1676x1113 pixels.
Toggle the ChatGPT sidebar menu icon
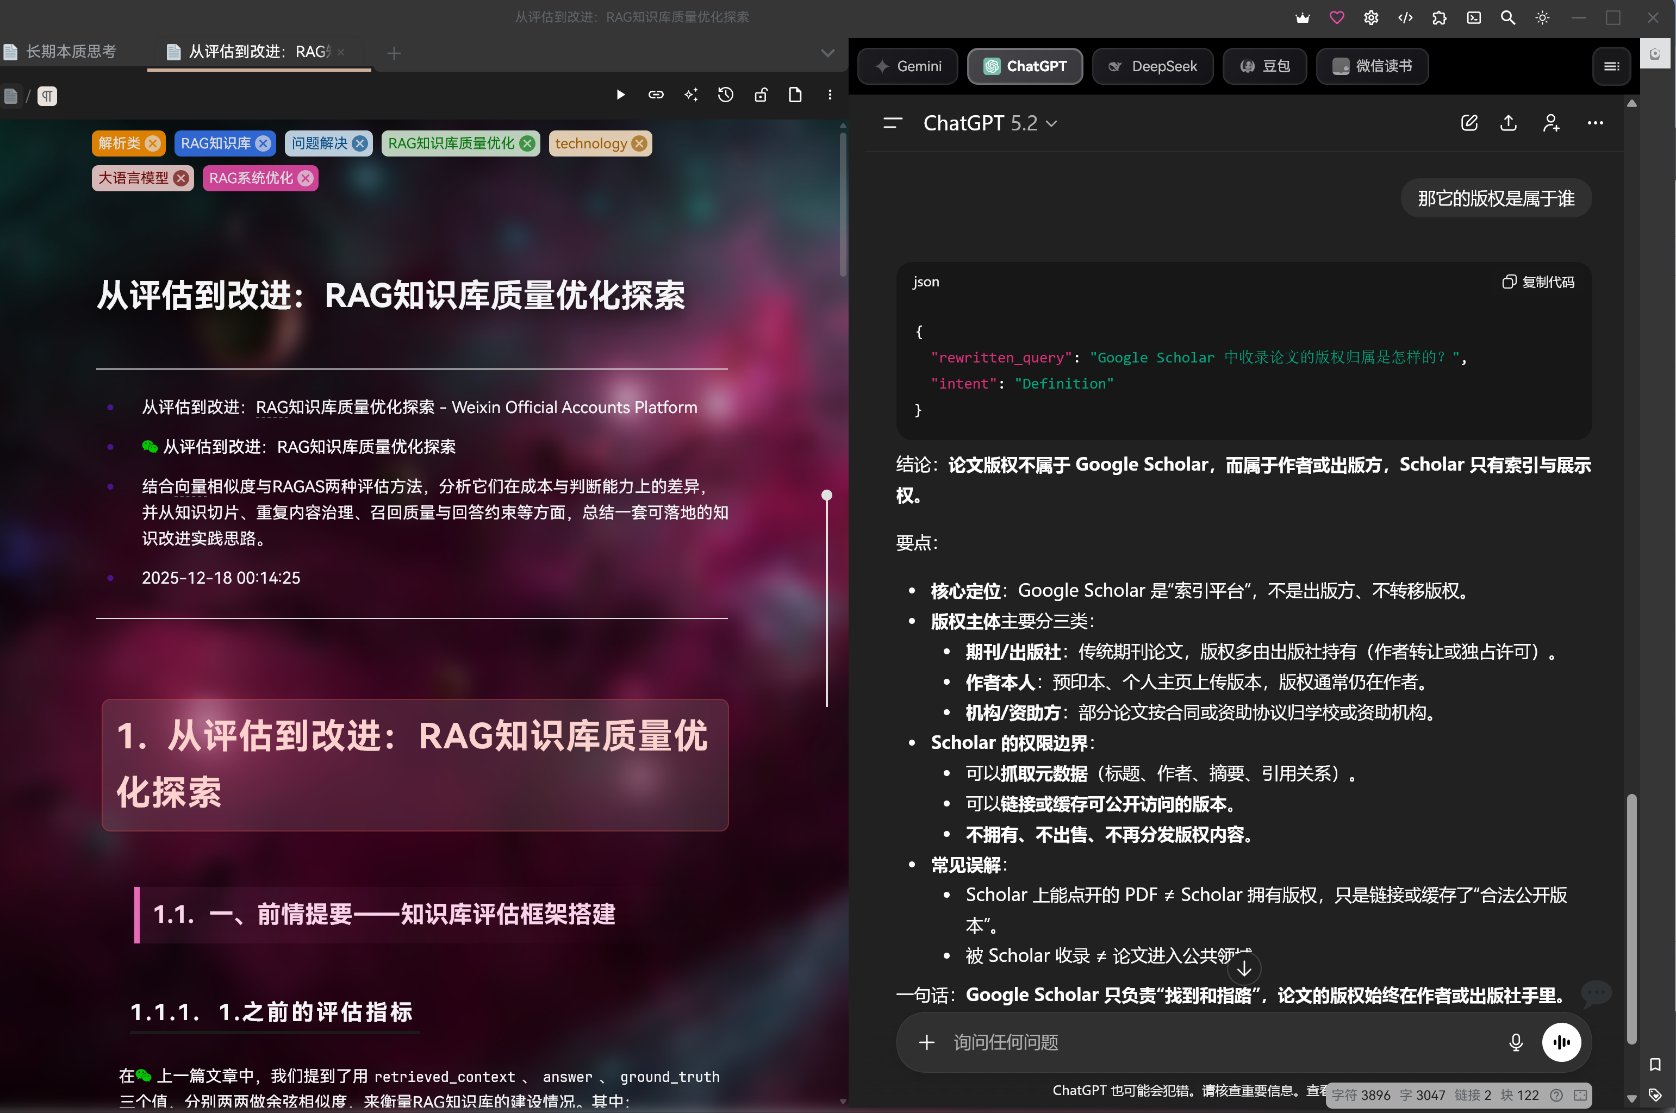tap(892, 123)
